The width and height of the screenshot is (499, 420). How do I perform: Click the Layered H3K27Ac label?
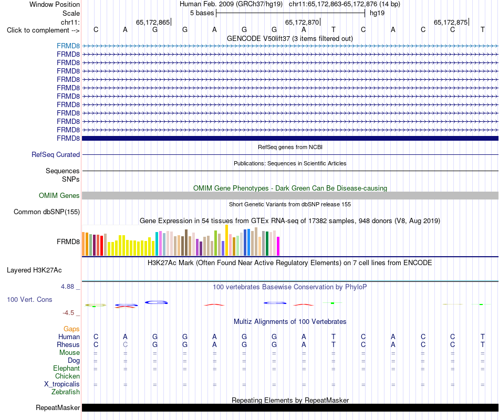tap(34, 270)
